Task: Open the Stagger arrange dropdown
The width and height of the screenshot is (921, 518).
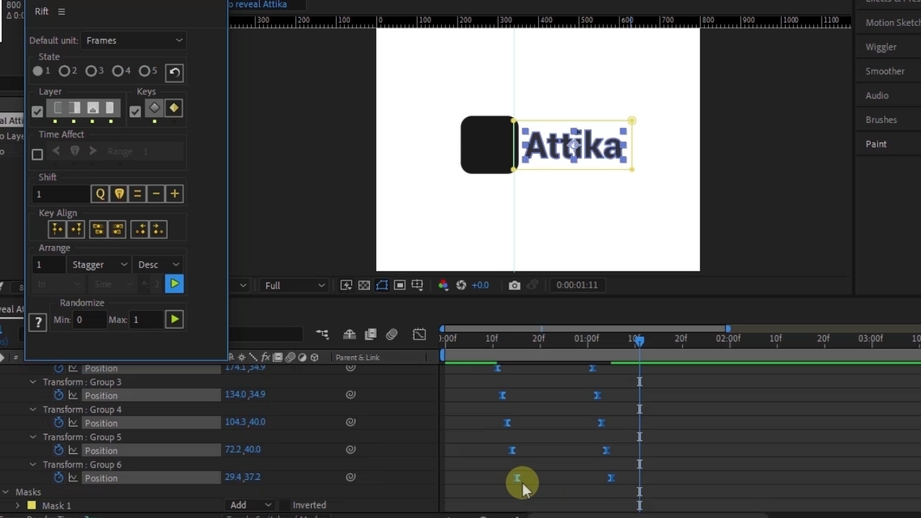Action: coord(100,265)
